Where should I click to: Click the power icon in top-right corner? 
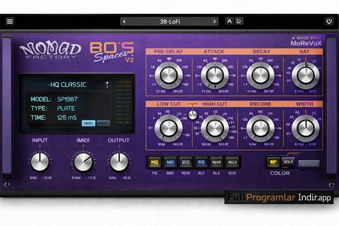pos(329,22)
